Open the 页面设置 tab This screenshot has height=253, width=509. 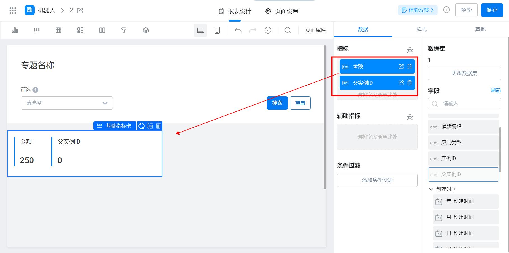pyautogui.click(x=282, y=11)
